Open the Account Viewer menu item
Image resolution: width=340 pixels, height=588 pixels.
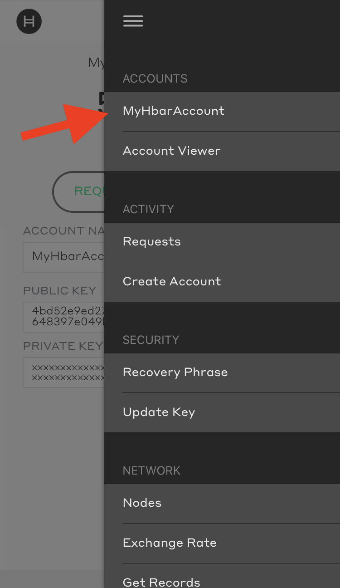click(172, 151)
